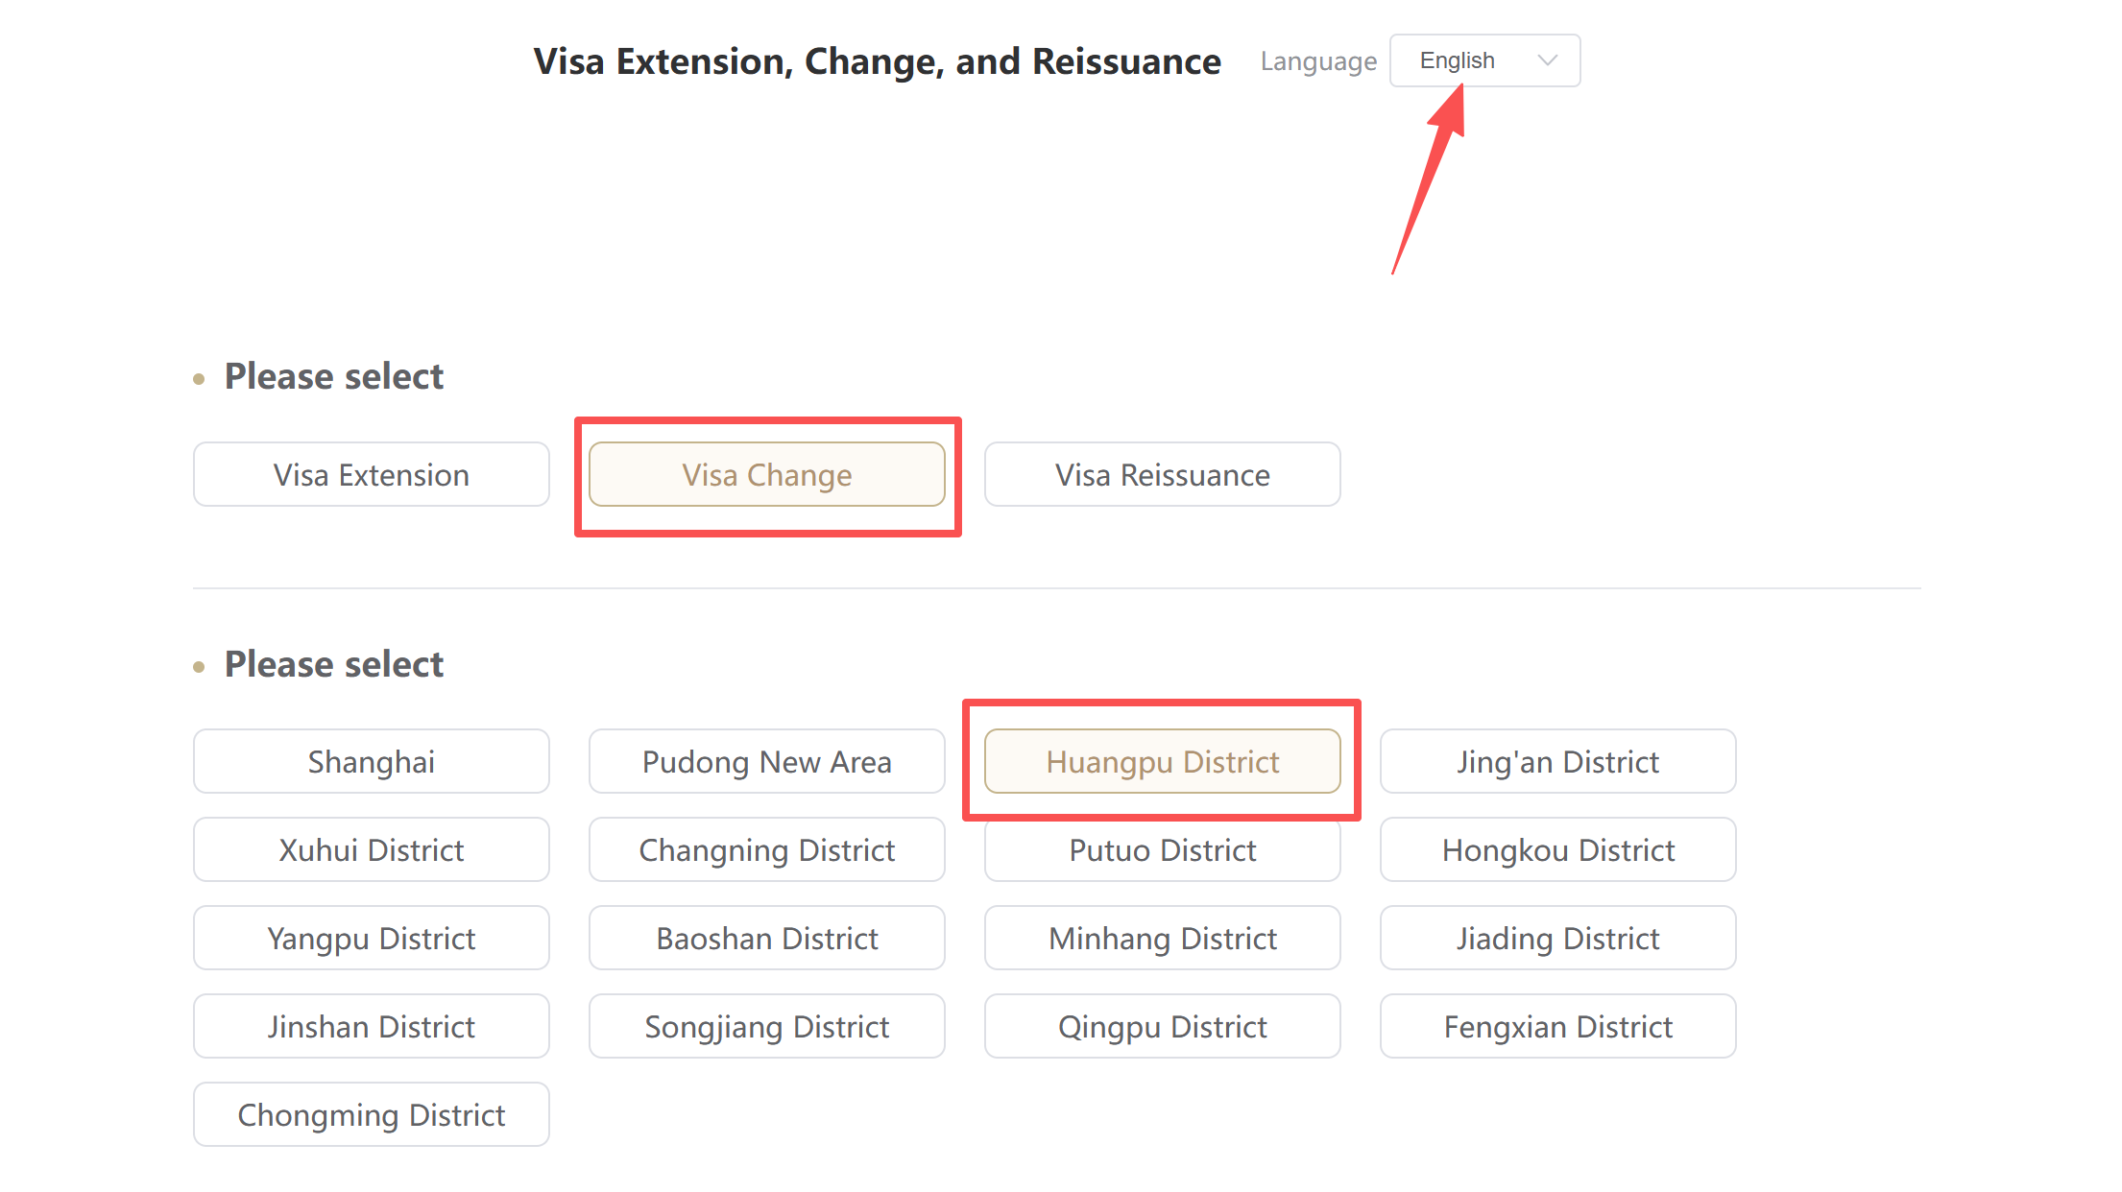Select Putuo District

1163,849
